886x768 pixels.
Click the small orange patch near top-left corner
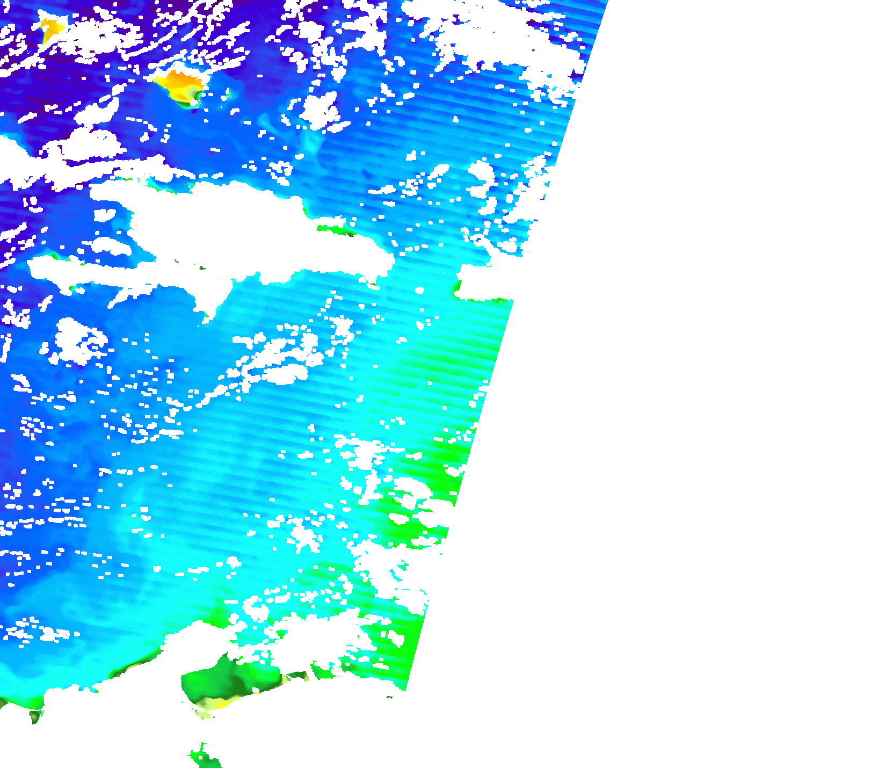coord(50,30)
